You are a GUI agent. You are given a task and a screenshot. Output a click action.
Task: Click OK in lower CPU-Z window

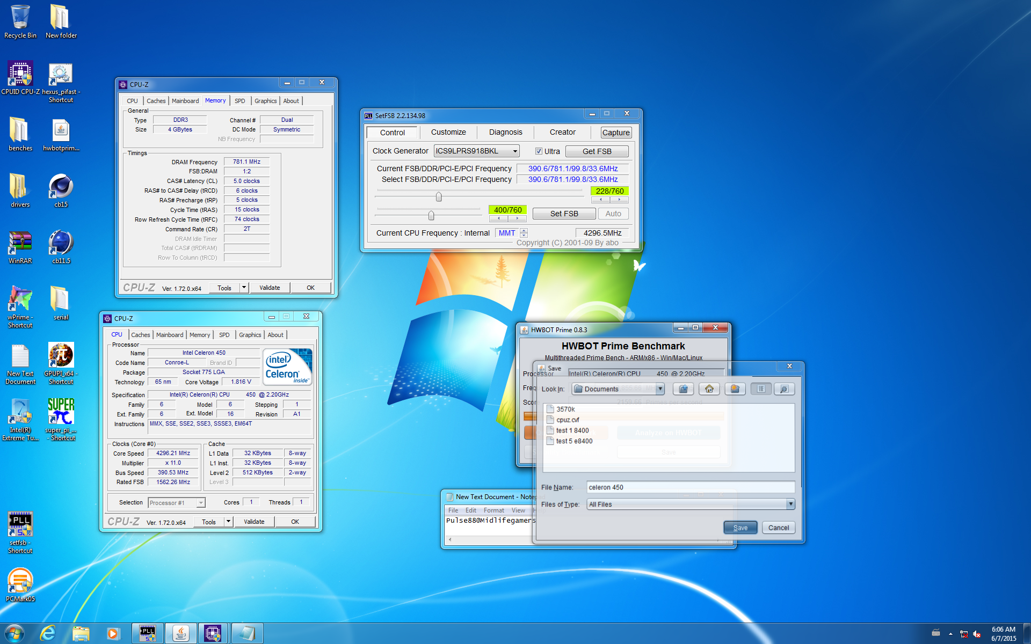tap(295, 522)
